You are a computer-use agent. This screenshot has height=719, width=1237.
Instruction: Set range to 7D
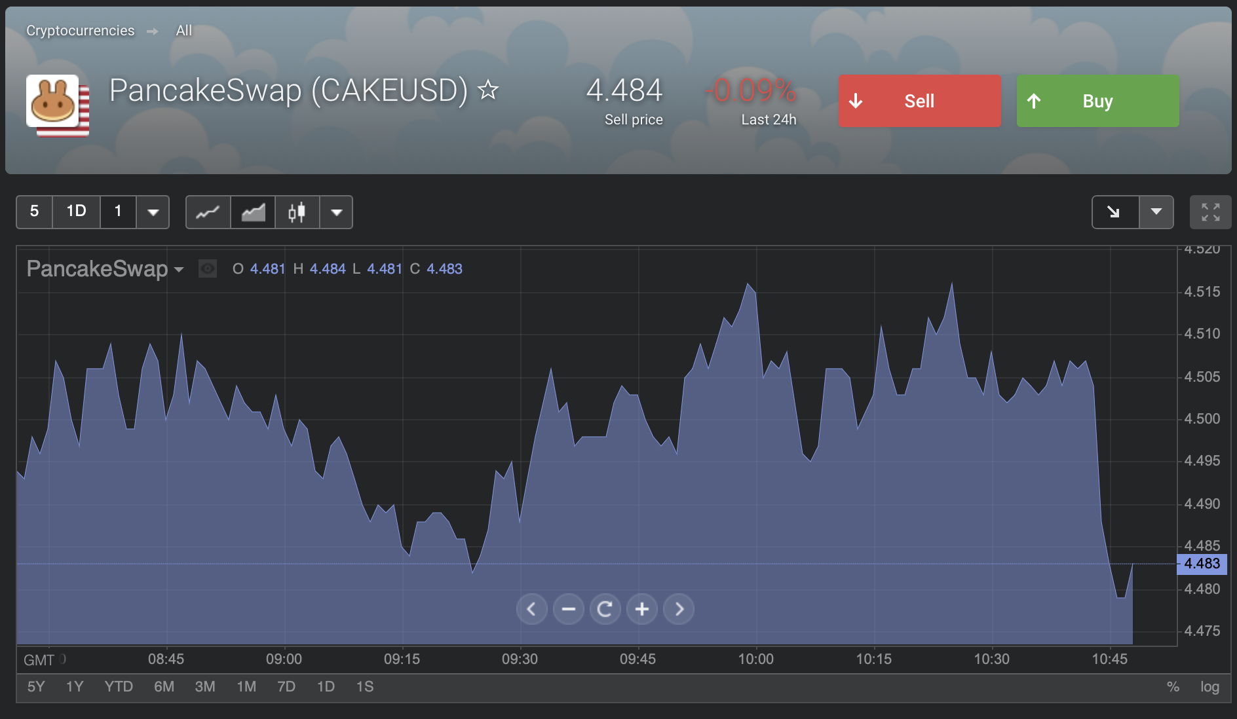(x=286, y=686)
